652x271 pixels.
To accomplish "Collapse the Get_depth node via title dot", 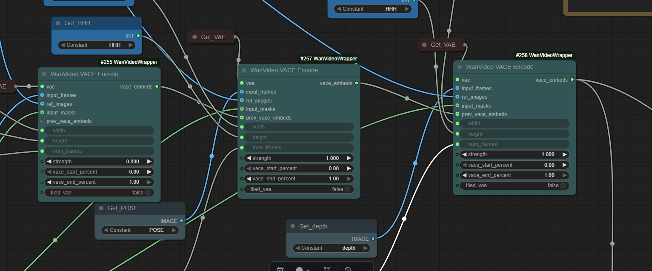I will [293, 226].
